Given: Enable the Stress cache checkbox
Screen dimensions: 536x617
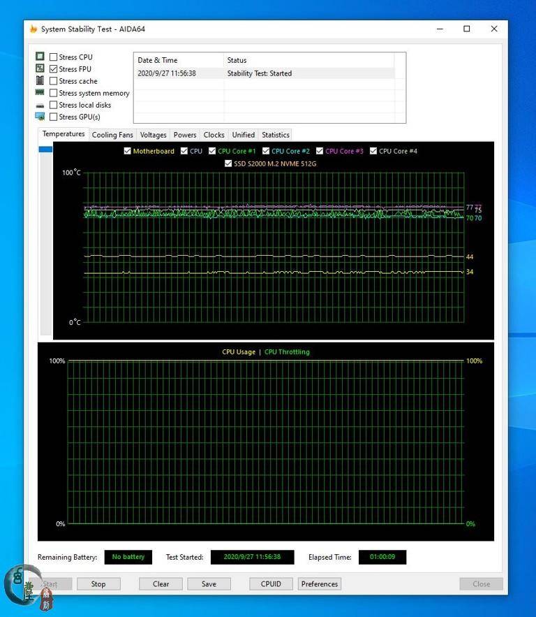Looking at the screenshot, I should [54, 81].
